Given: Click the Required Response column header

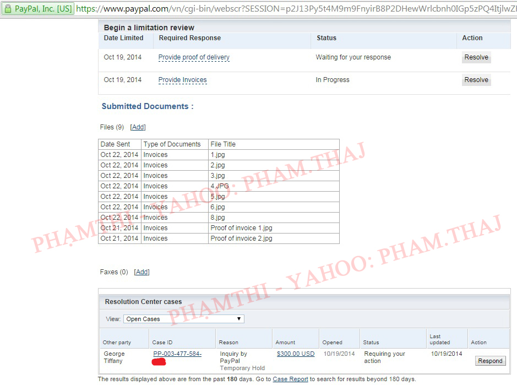Looking at the screenshot, I should [190, 38].
